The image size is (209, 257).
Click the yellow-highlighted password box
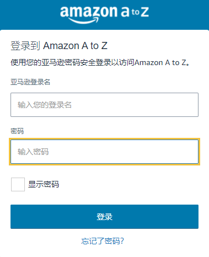104,152
